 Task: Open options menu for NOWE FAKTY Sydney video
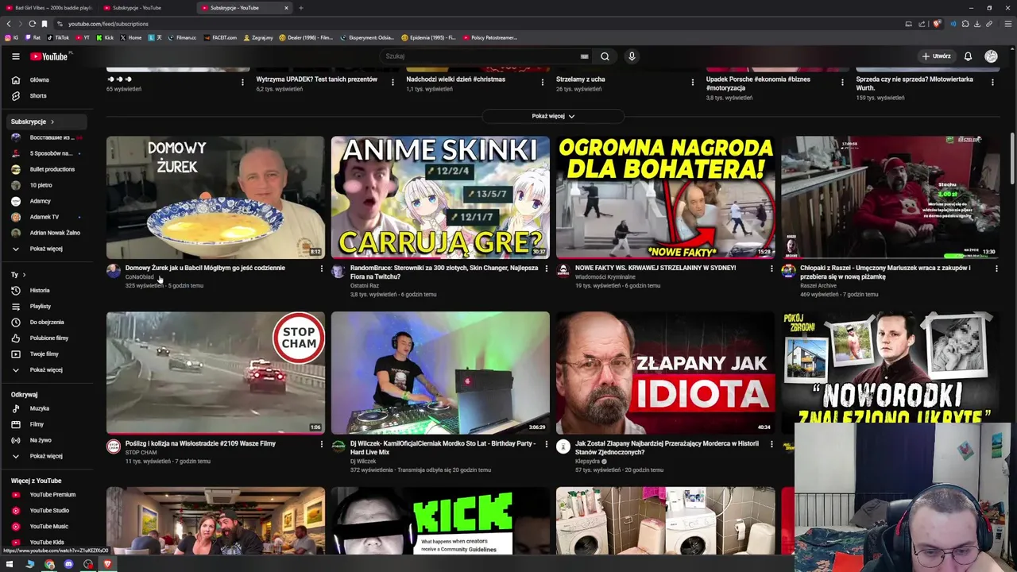click(x=771, y=269)
